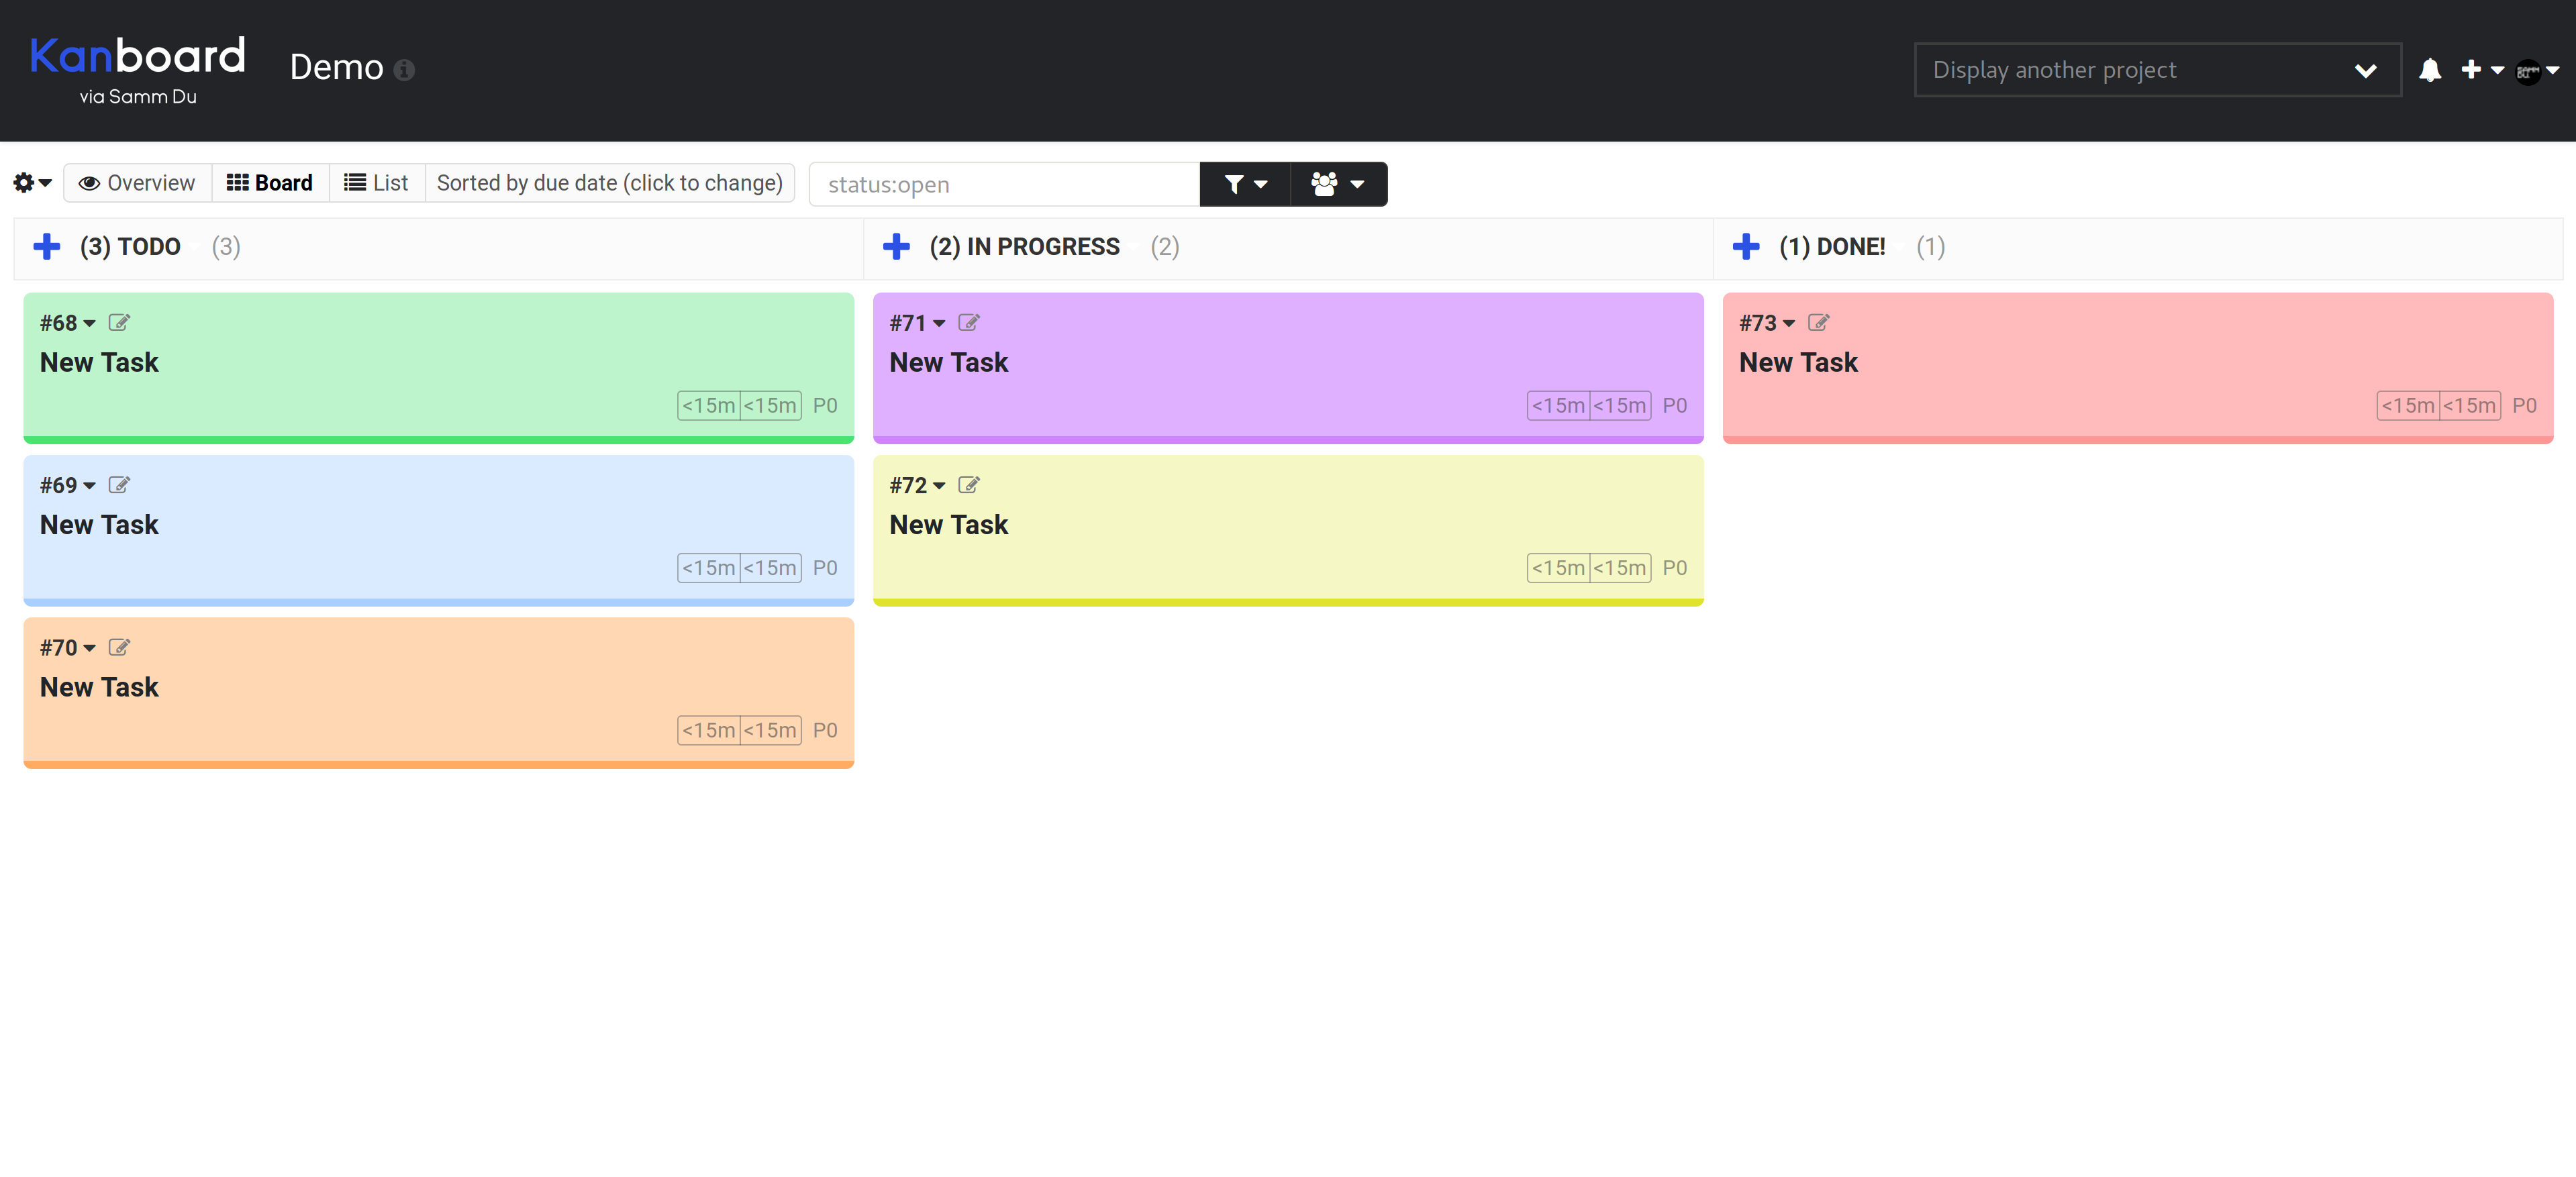Add a task with the TODO column plus icon
This screenshot has height=1177, width=2576.
(47, 246)
